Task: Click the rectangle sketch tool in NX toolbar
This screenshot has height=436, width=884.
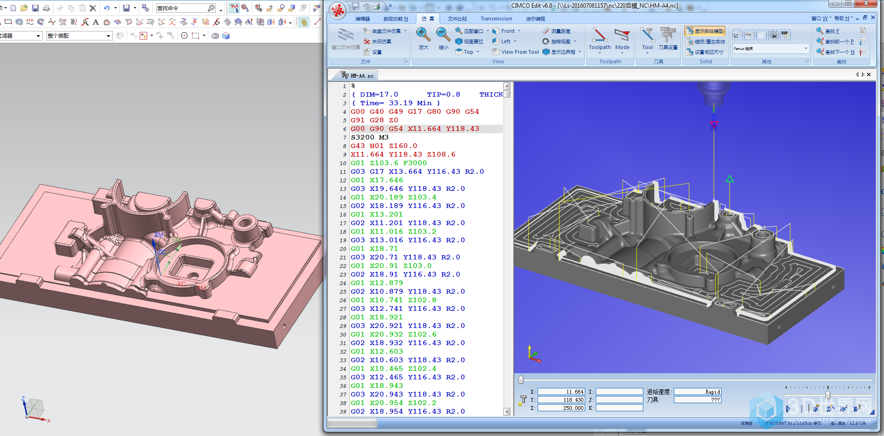Action: 8,22
